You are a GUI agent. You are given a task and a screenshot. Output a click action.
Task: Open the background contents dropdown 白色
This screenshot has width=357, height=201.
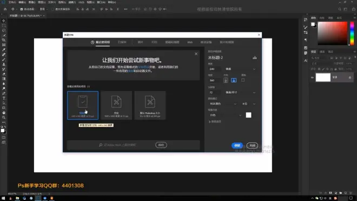point(225,115)
